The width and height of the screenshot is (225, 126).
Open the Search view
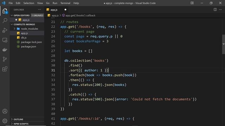[x=5, y=20]
